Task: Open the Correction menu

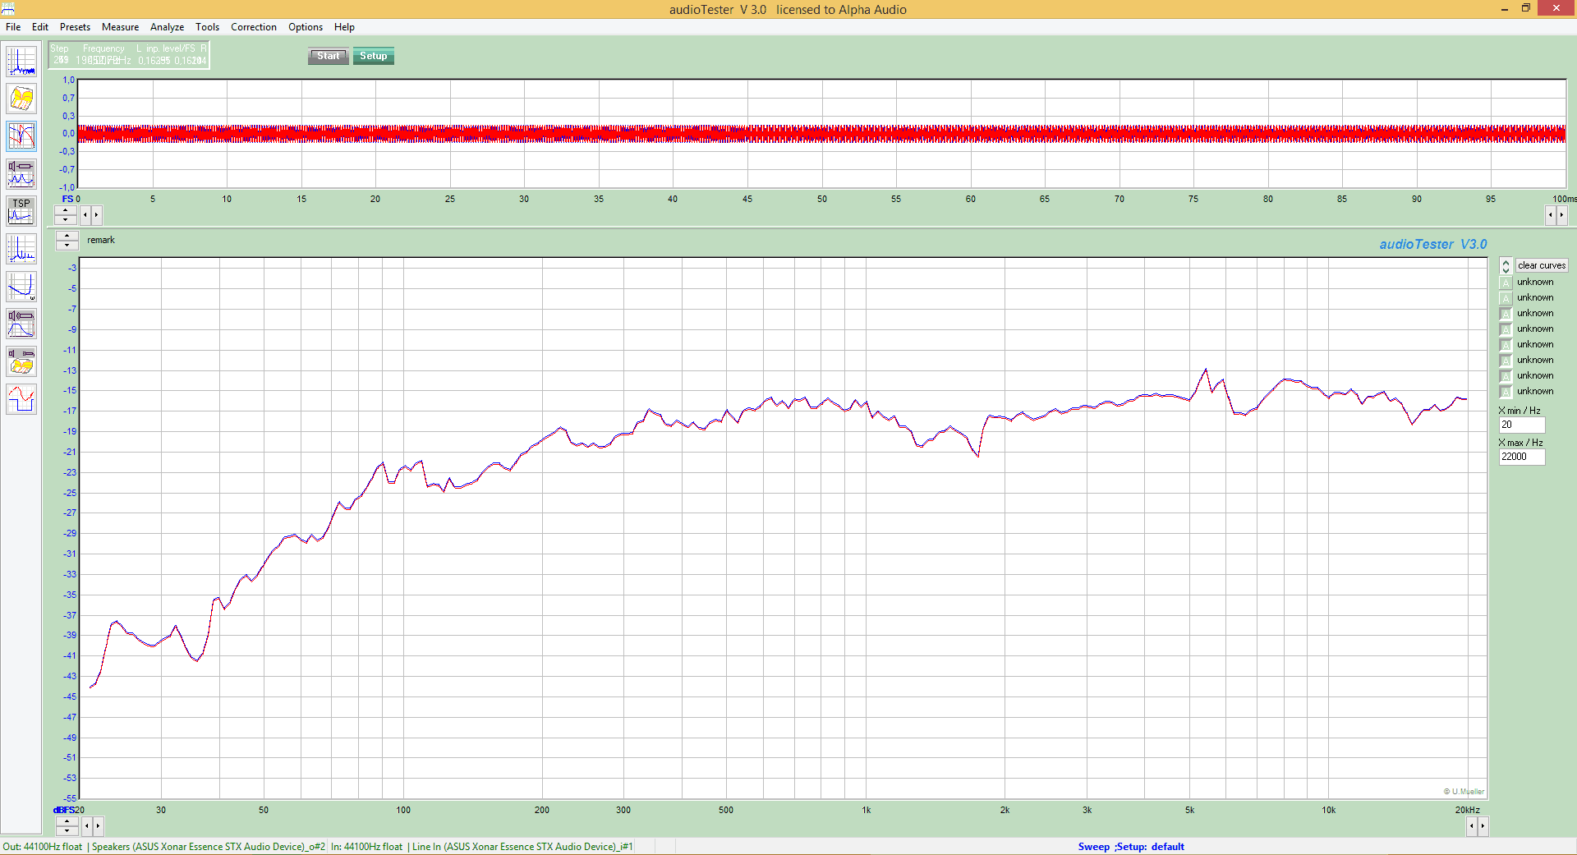Action: coord(254,27)
